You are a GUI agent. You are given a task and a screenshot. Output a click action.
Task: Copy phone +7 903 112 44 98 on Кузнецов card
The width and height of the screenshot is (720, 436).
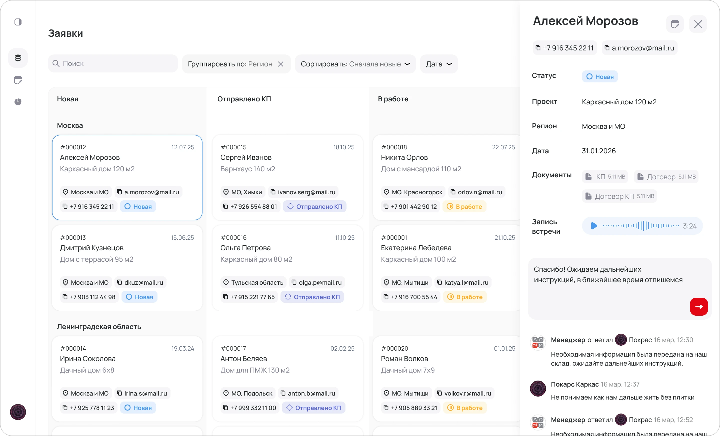(89, 297)
